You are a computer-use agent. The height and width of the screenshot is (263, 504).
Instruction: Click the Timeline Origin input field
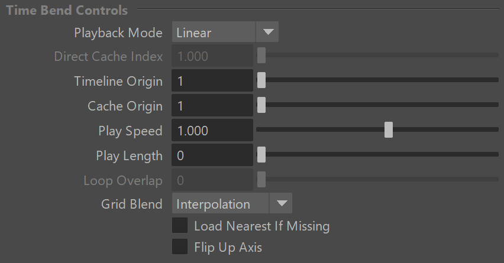[x=212, y=80]
